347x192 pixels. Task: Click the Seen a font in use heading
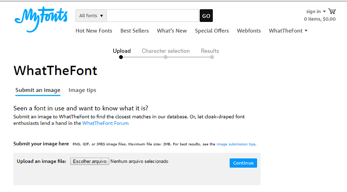pyautogui.click(x=81, y=108)
